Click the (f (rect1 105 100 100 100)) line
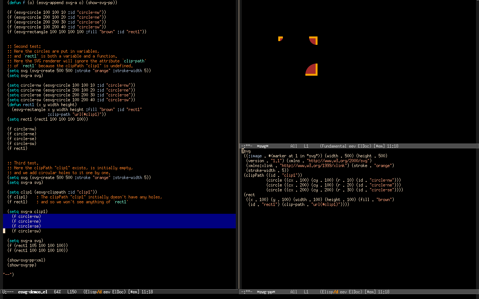This screenshot has width=479, height=299. click(37, 246)
